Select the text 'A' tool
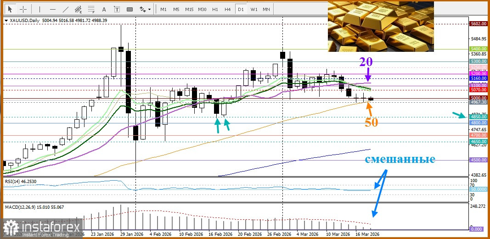Screen dimensions: 490x239 tap(104, 9)
